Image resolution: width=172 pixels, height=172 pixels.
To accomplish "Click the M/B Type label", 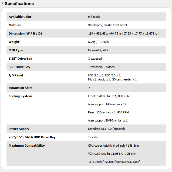I will pyautogui.click(x=16, y=50).
